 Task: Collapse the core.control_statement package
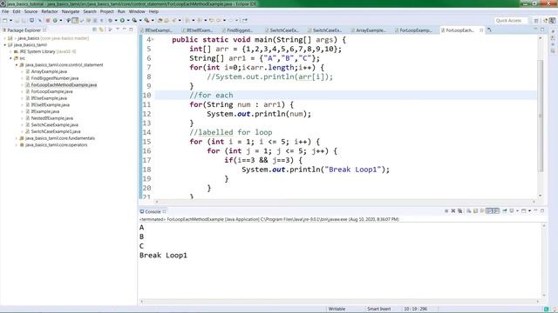click(x=17, y=65)
